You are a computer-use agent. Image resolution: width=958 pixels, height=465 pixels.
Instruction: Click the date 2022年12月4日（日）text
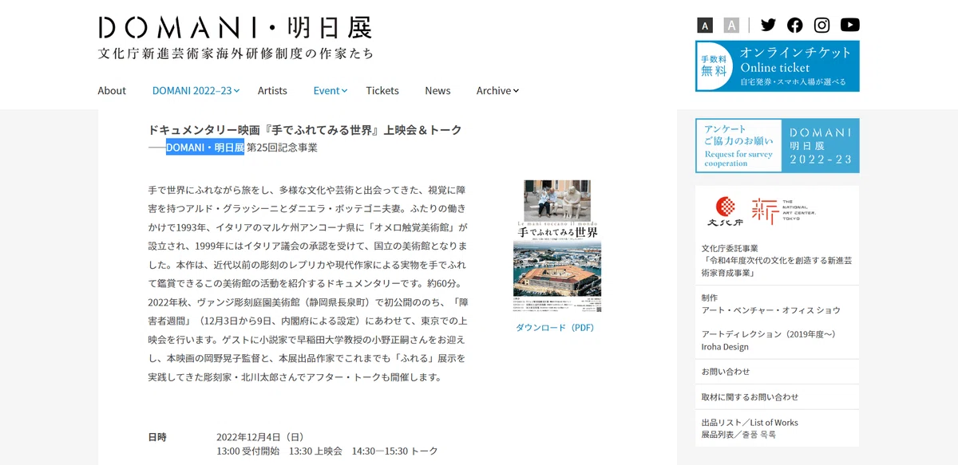(x=260, y=437)
